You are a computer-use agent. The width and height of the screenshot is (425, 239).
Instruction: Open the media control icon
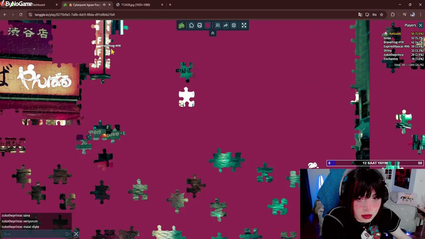coord(404,15)
